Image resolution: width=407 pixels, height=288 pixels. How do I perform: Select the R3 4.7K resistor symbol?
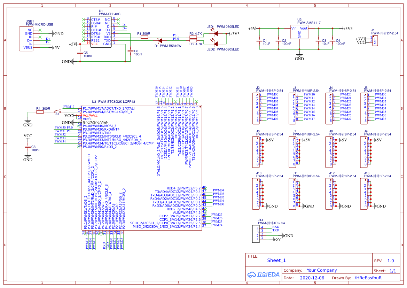point(193,40)
